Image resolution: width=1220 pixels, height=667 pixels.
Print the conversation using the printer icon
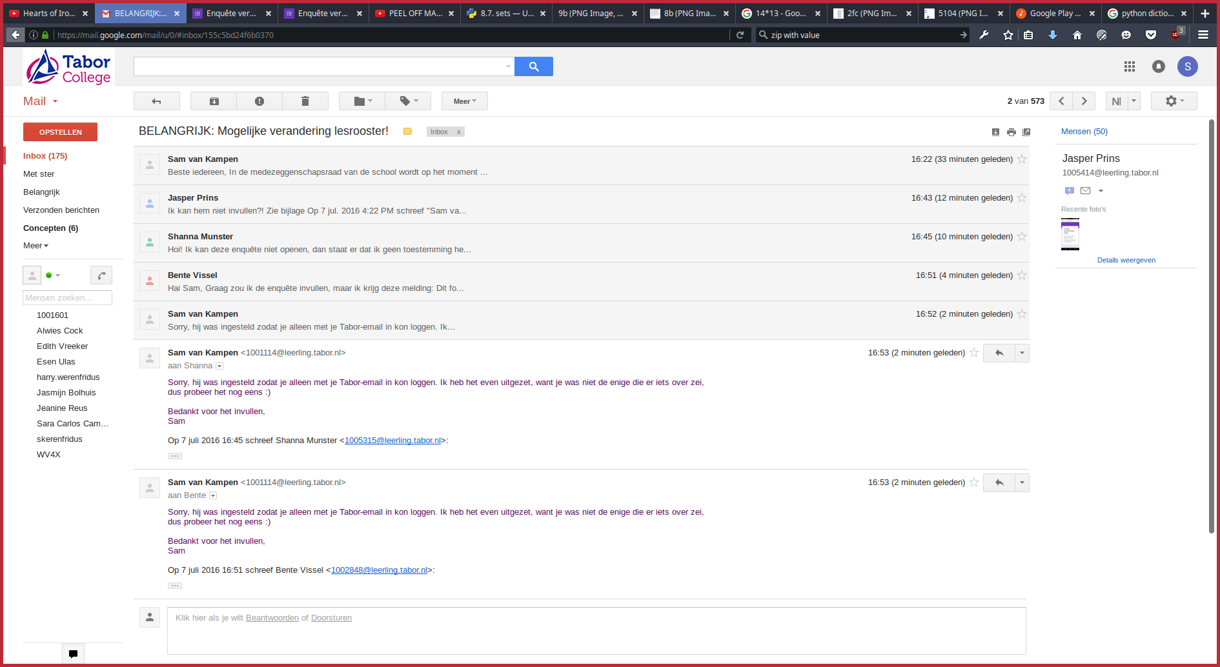pos(1012,132)
